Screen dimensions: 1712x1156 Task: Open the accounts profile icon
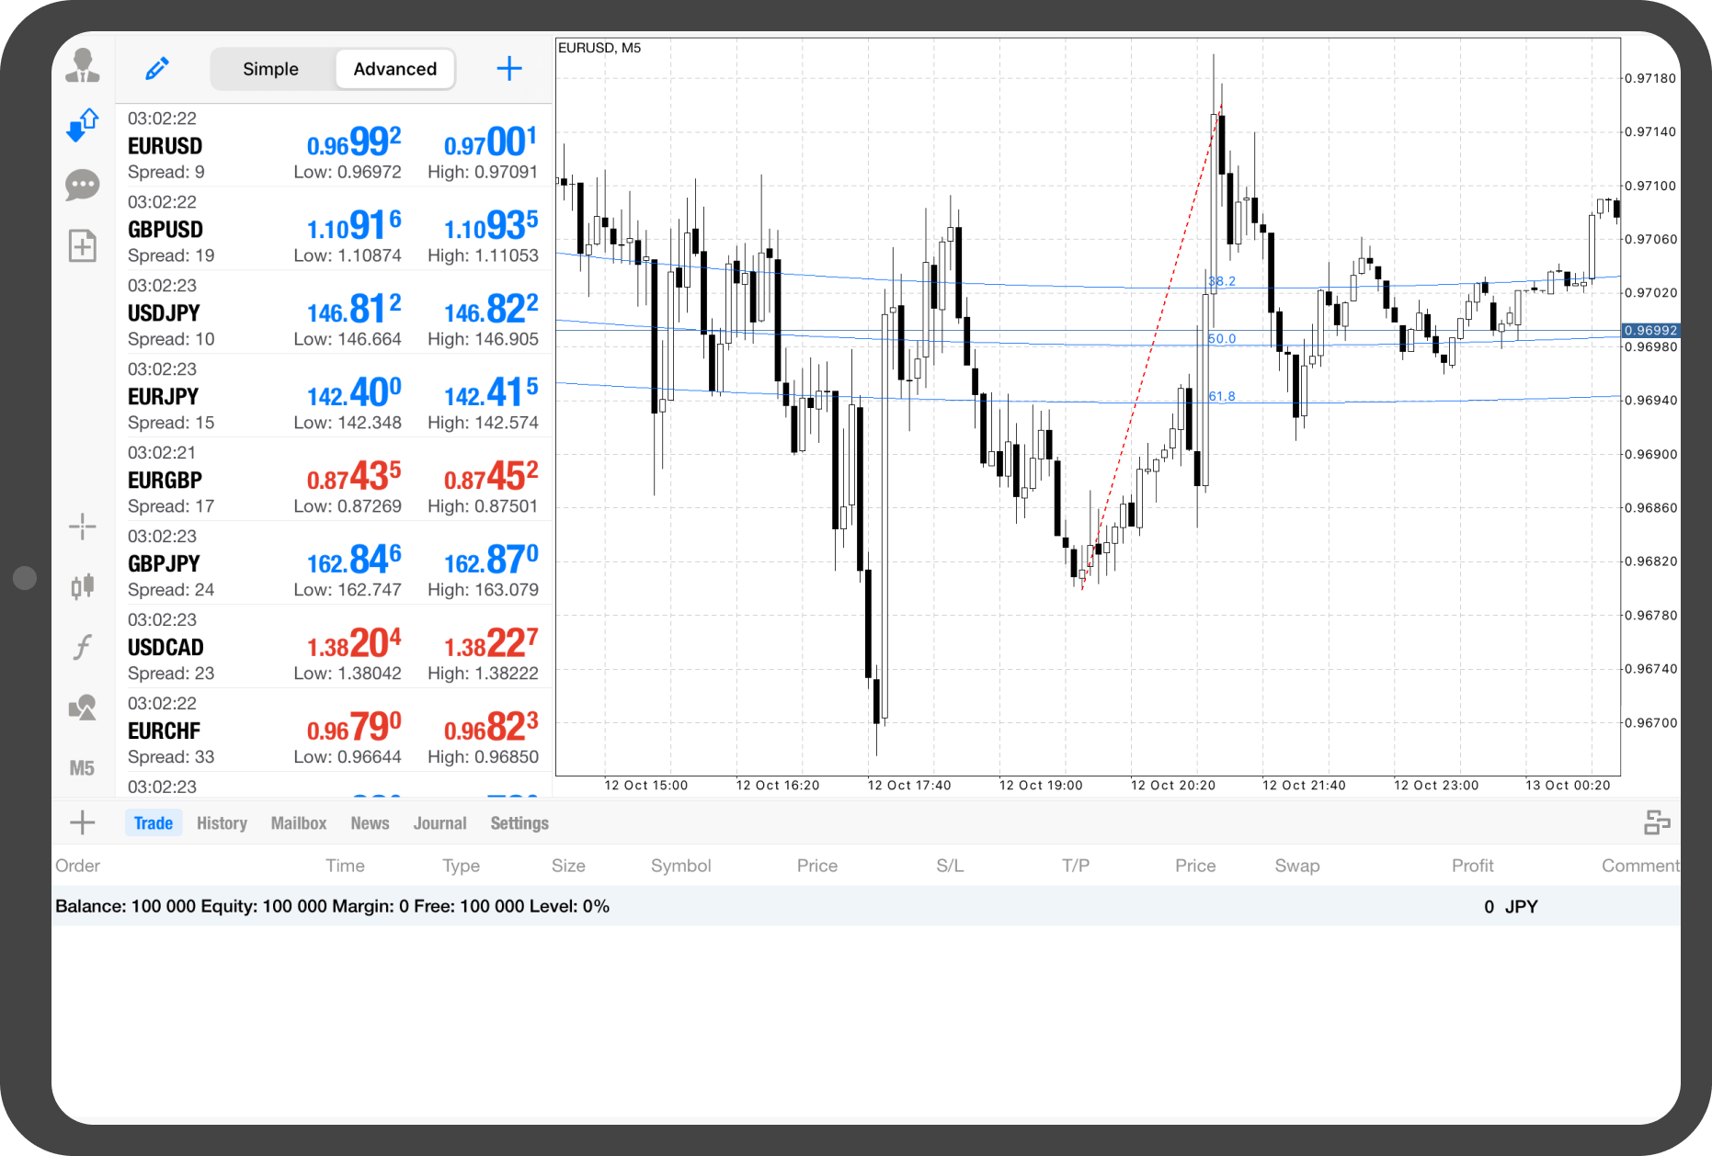click(83, 66)
